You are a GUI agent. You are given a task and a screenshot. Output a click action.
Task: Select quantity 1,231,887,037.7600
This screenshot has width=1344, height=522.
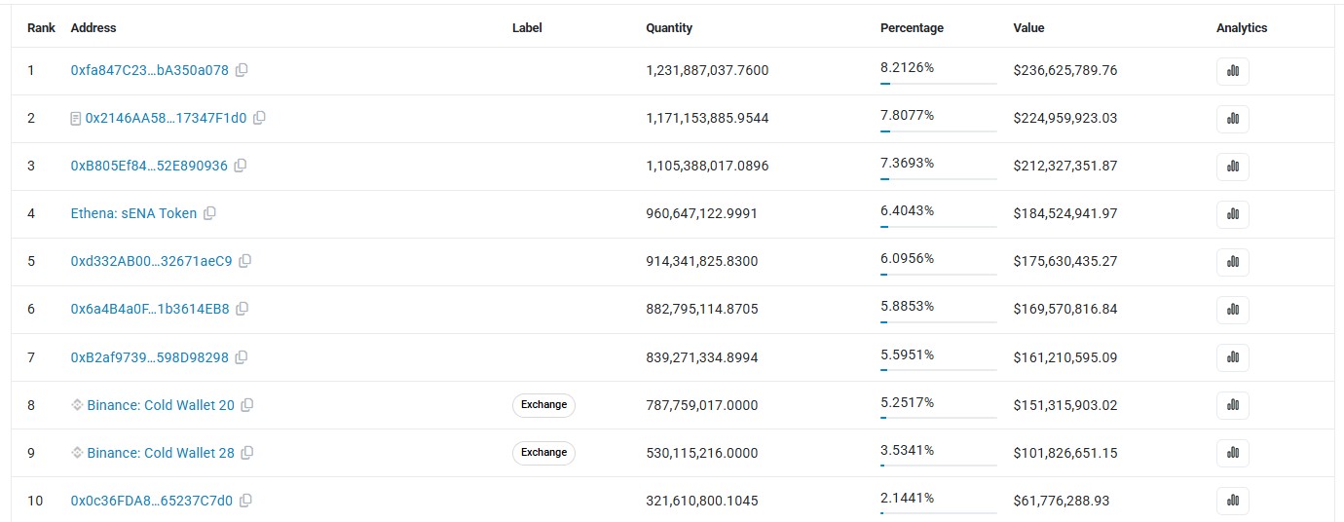pos(707,70)
